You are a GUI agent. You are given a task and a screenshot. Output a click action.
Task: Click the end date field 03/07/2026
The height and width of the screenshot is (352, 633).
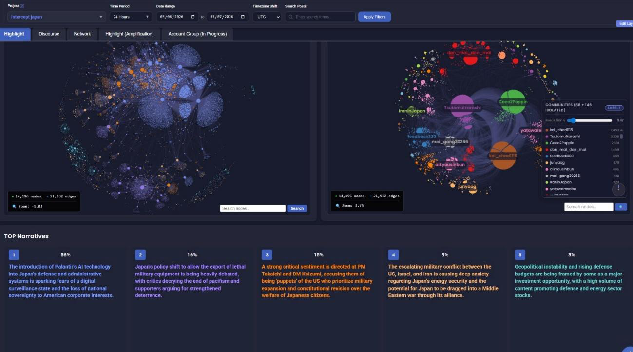(x=228, y=17)
